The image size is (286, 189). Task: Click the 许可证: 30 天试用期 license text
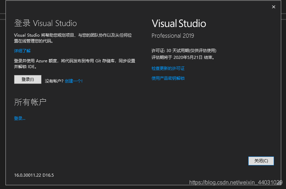click(184, 50)
